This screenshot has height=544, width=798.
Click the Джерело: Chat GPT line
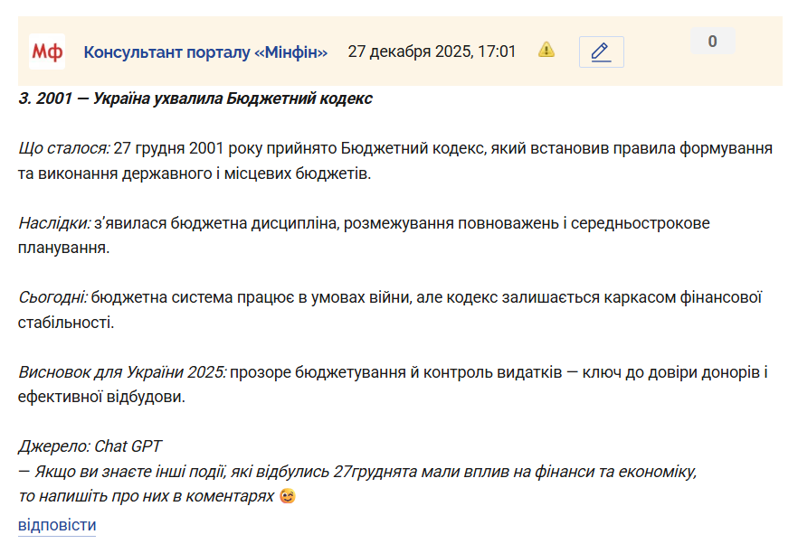pyautogui.click(x=90, y=446)
